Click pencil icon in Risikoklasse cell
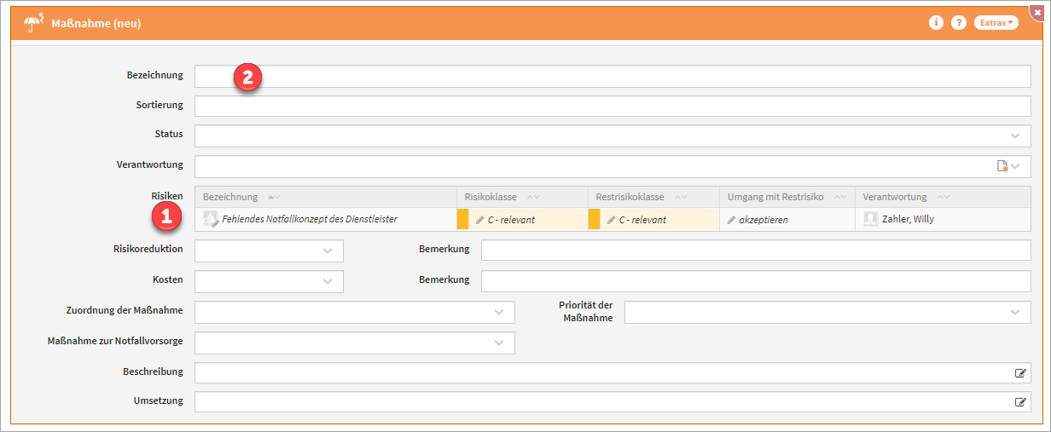 pos(480,220)
